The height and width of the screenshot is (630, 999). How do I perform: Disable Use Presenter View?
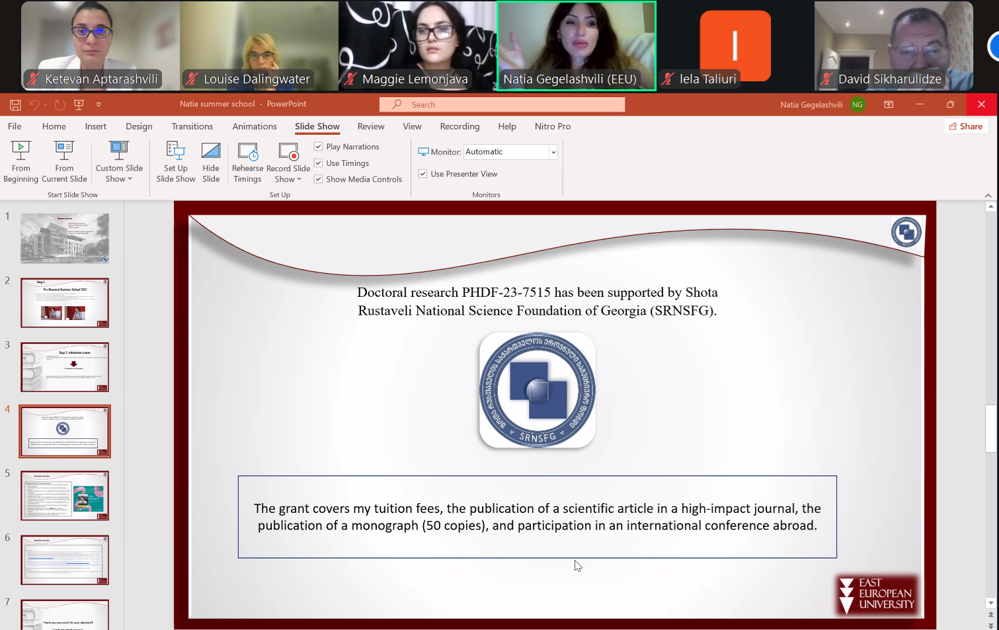click(422, 174)
